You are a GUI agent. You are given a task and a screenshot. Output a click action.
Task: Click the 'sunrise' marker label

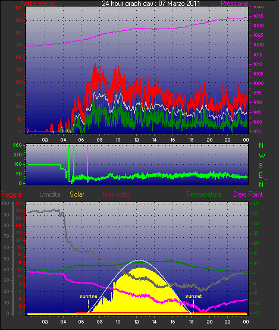click(x=88, y=296)
